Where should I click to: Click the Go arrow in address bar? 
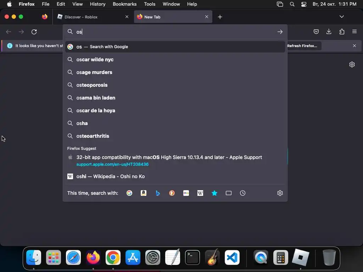coord(280,32)
